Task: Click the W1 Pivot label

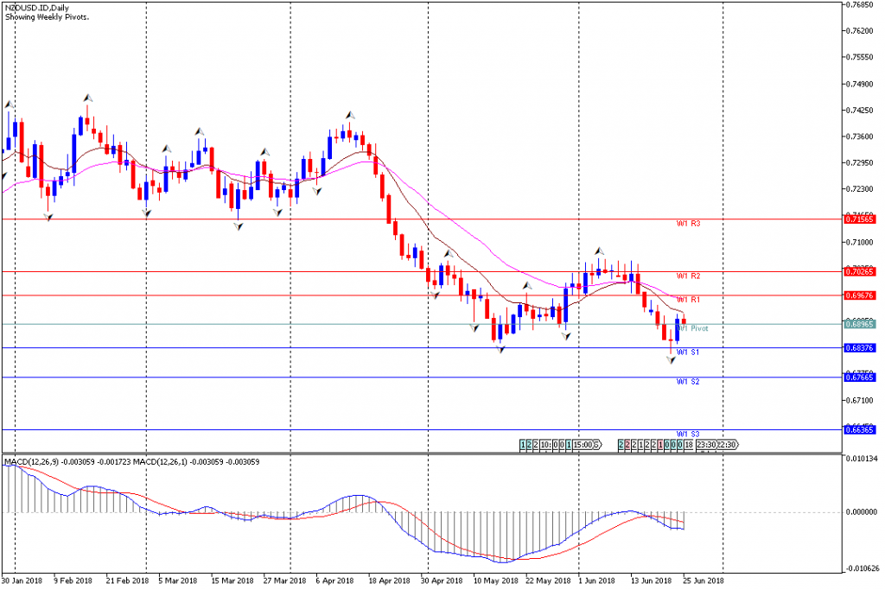Action: (x=694, y=328)
